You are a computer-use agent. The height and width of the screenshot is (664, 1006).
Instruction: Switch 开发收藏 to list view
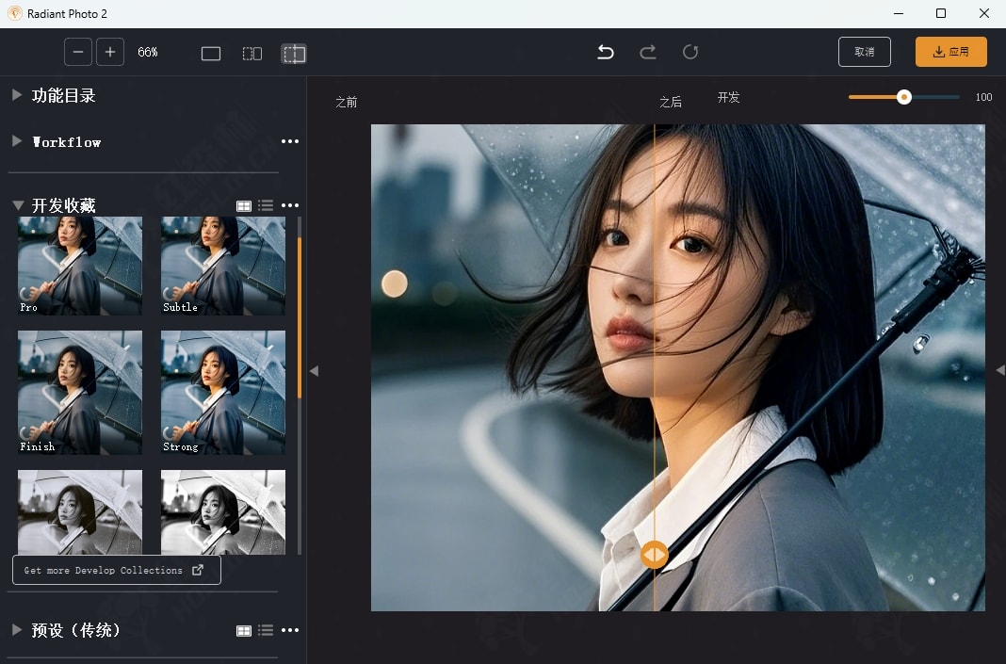[x=266, y=205]
